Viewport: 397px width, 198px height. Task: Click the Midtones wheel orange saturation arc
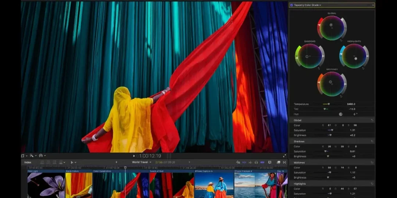click(x=319, y=84)
